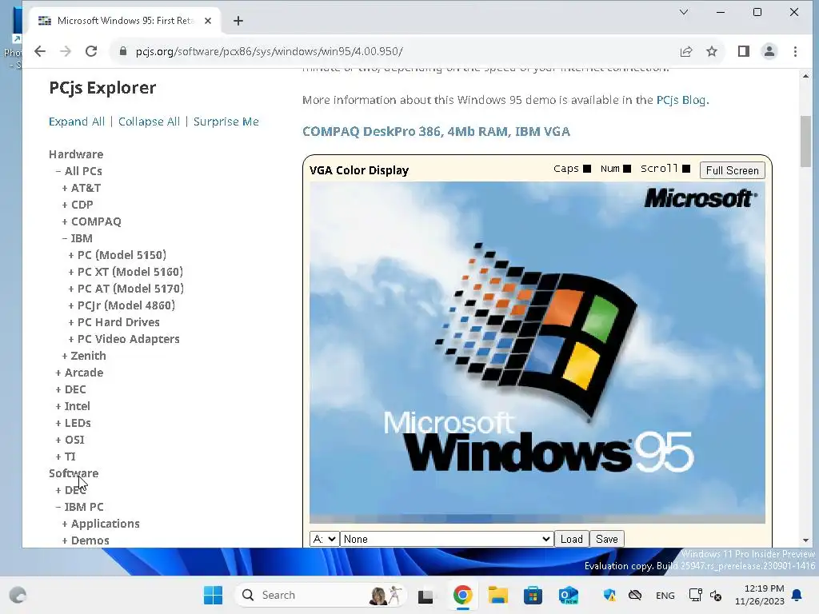Image resolution: width=819 pixels, height=614 pixels.
Task: Open Chrome from the taskbar
Action: coord(462,595)
